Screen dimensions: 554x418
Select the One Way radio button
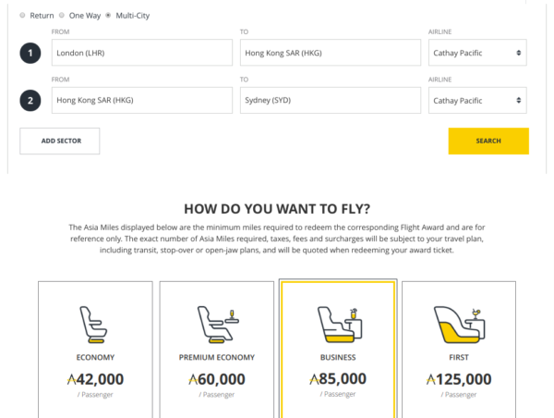pos(61,16)
